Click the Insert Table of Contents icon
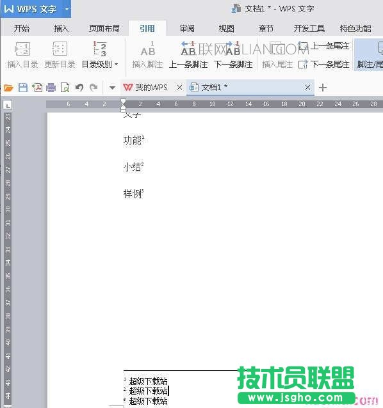This screenshot has width=383, height=408. (x=22, y=49)
